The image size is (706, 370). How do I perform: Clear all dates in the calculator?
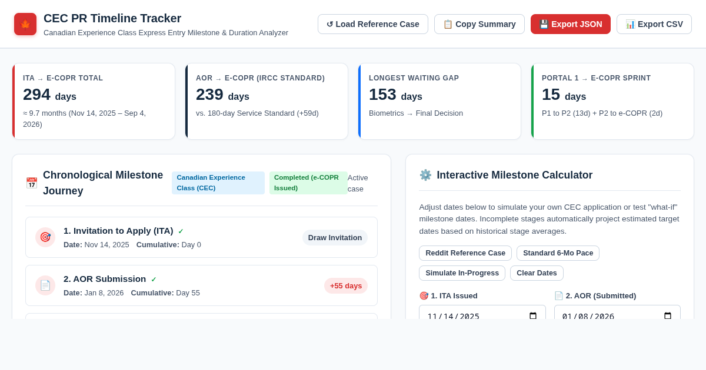click(x=537, y=273)
